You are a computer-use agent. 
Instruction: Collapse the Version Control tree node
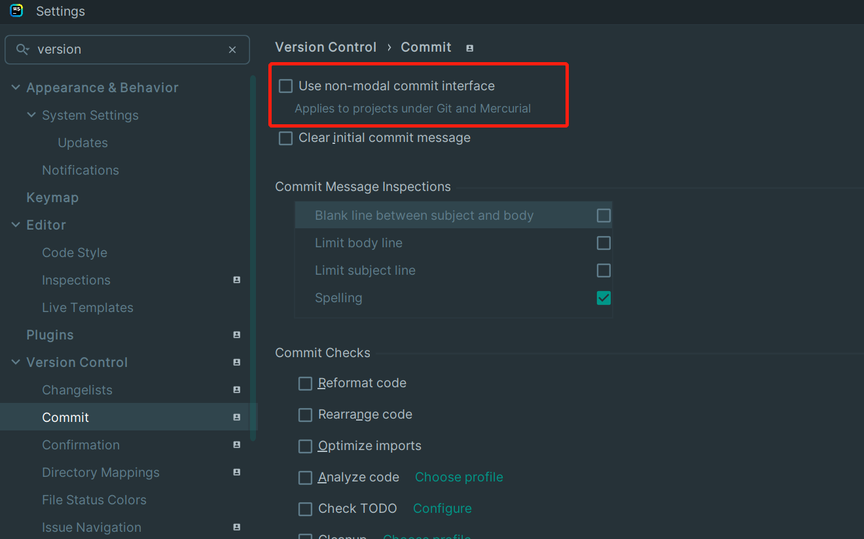click(x=16, y=362)
